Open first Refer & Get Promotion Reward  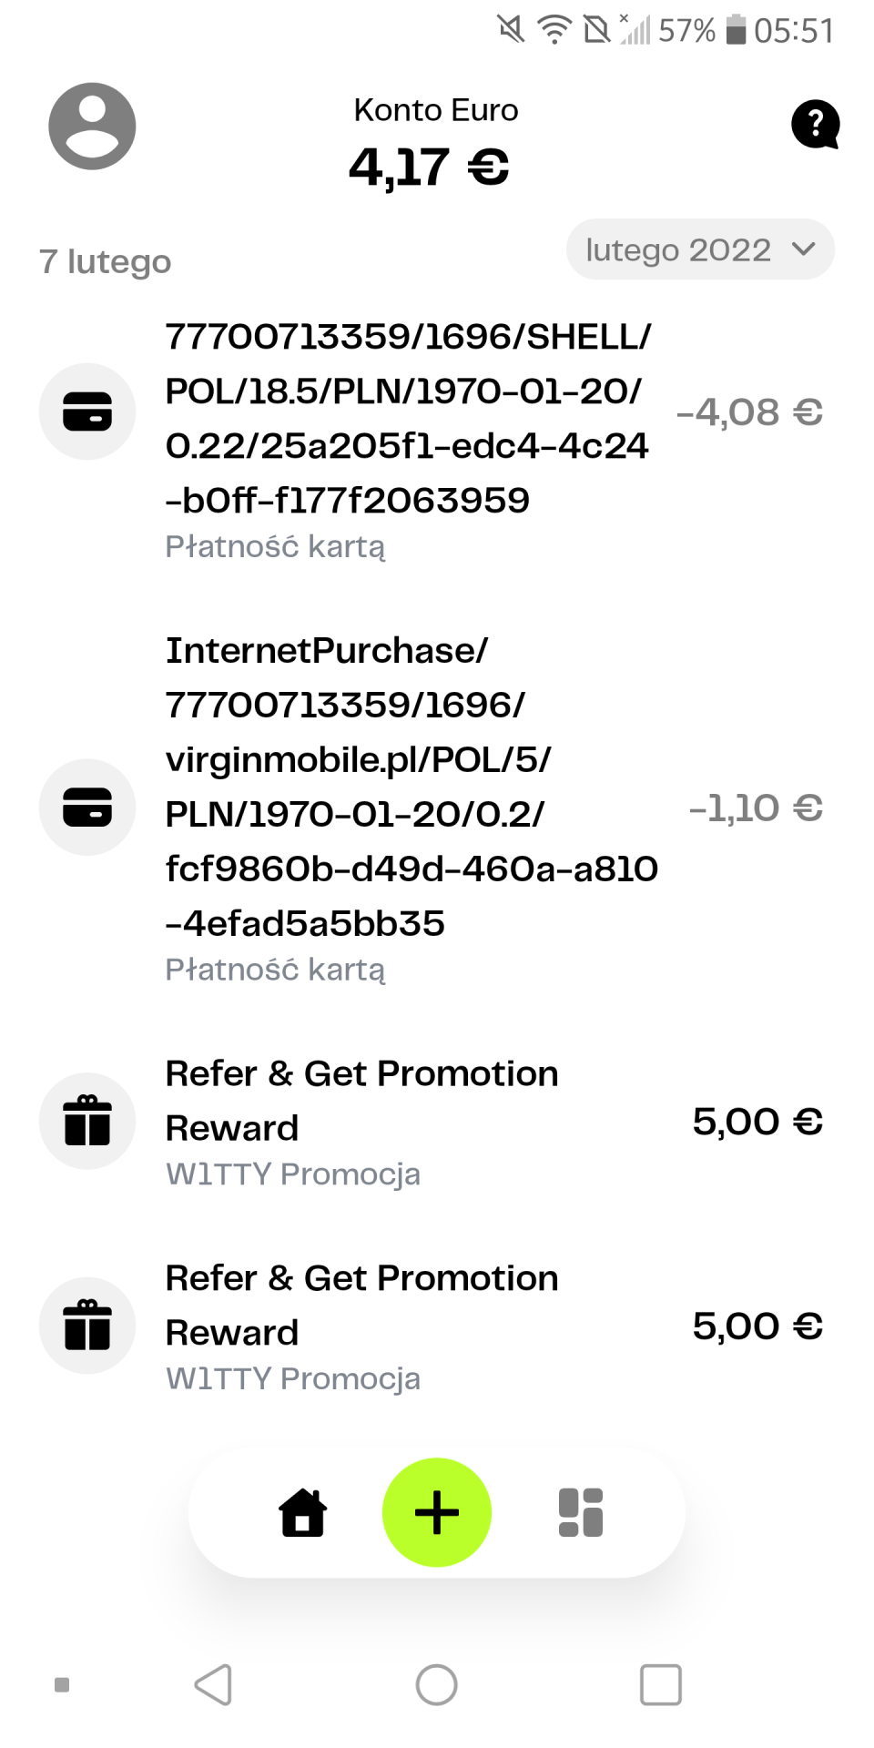(361, 1101)
